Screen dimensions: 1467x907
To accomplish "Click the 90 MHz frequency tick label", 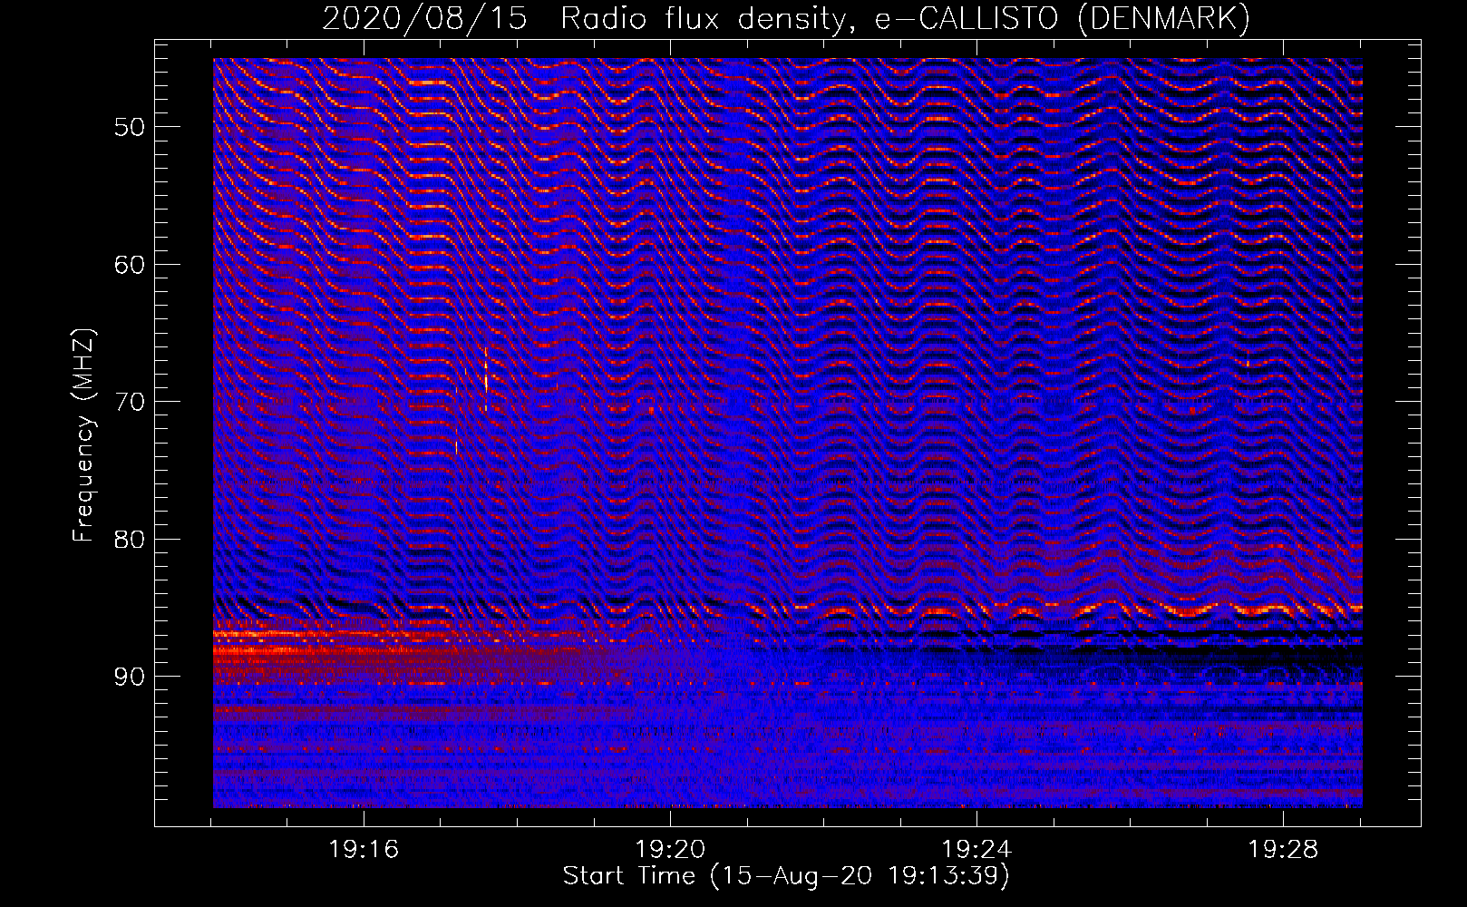I will tap(130, 678).
